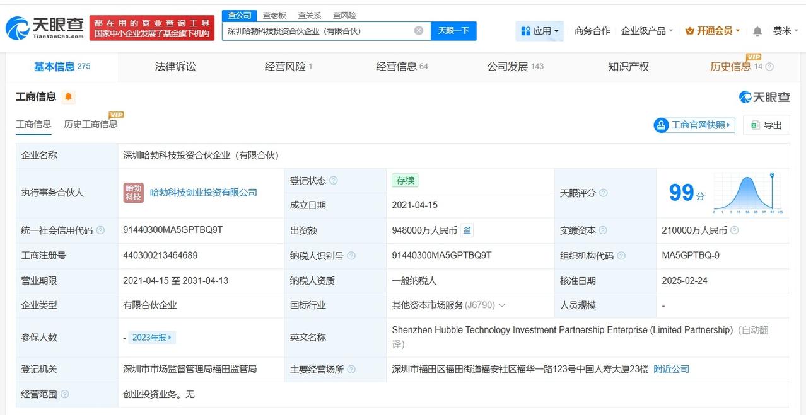Image resolution: width=806 pixels, height=415 pixels.
Task: Click the TianYanCha logo at top left
Action: click(x=44, y=28)
